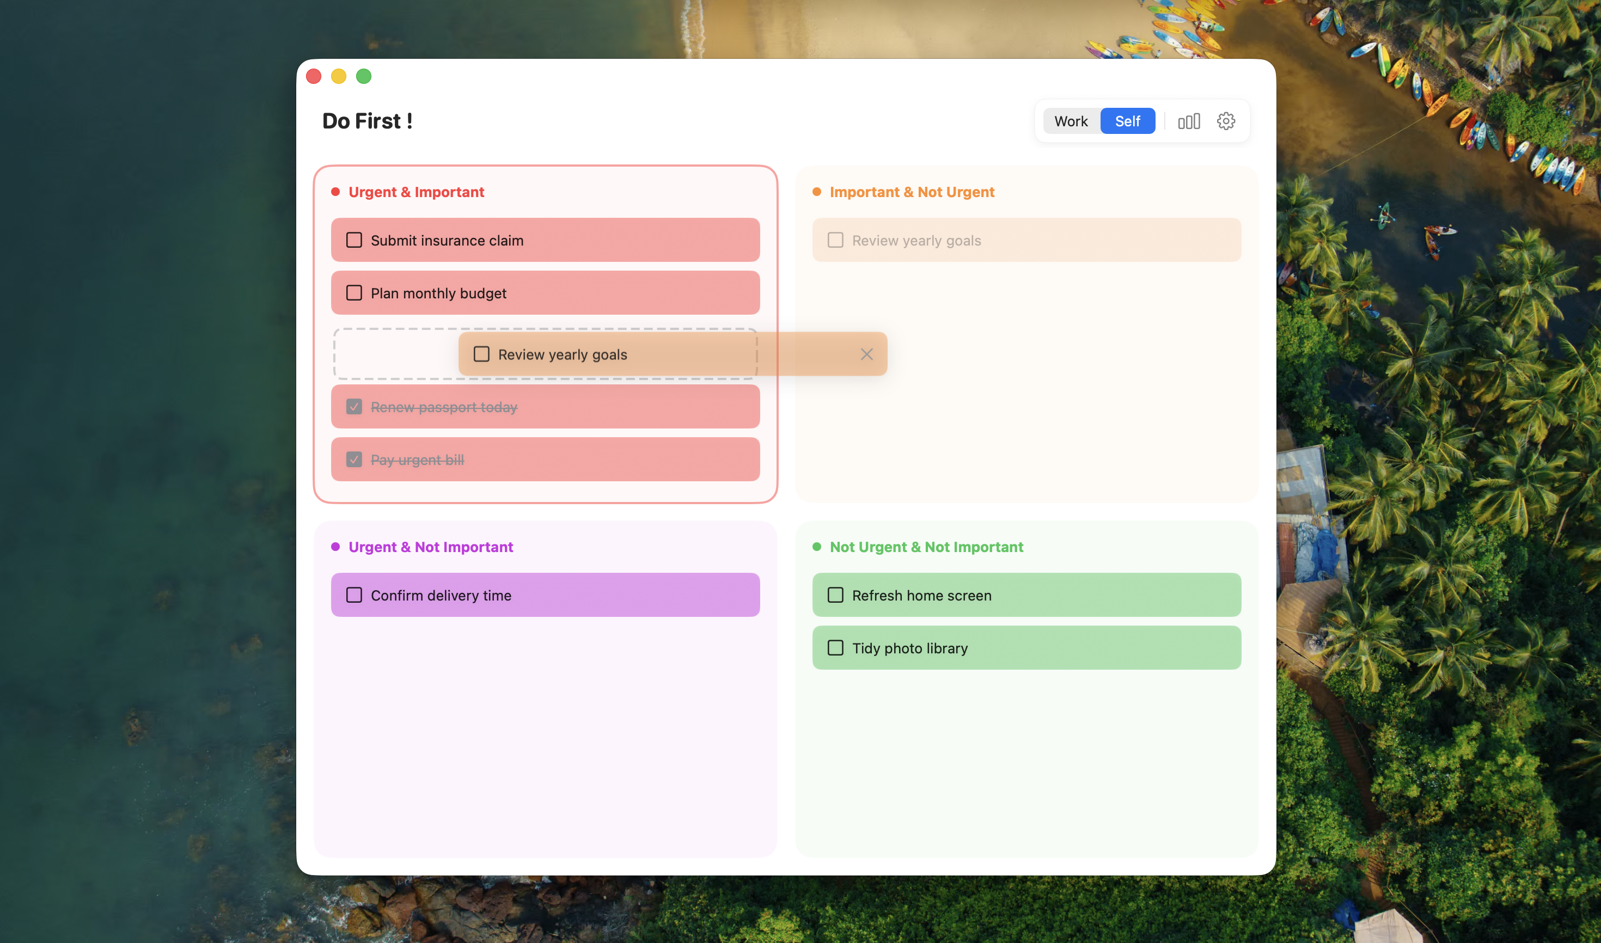Dismiss the dragged Review yearly goals item
The height and width of the screenshot is (943, 1601).
point(866,354)
